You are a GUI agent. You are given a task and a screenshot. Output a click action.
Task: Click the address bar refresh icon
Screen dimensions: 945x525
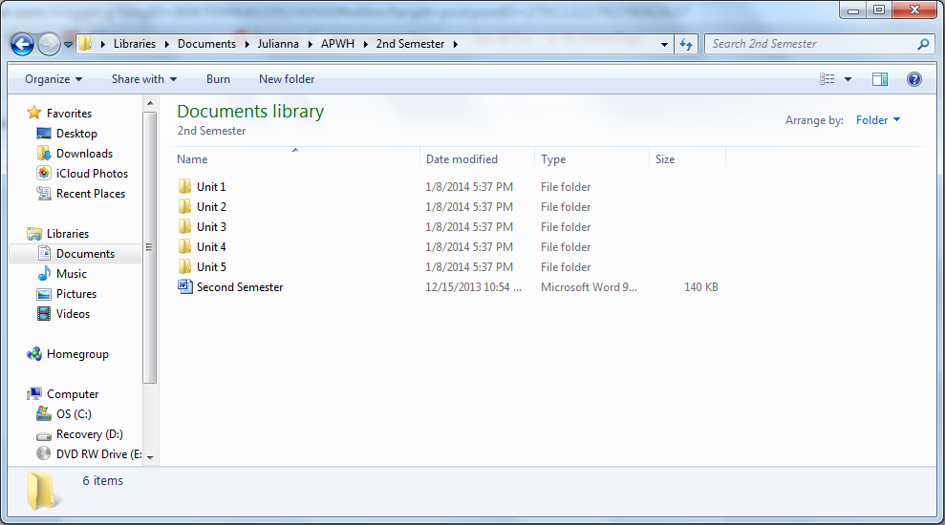pos(686,44)
